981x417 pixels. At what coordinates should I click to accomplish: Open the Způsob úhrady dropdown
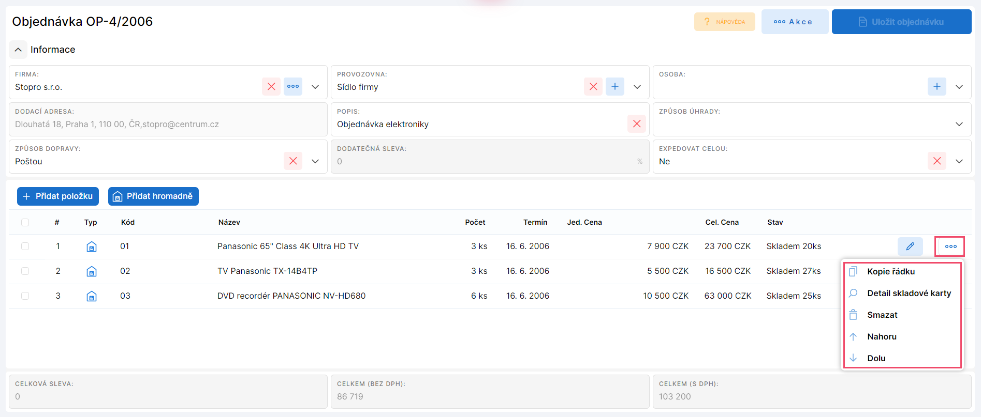point(959,124)
